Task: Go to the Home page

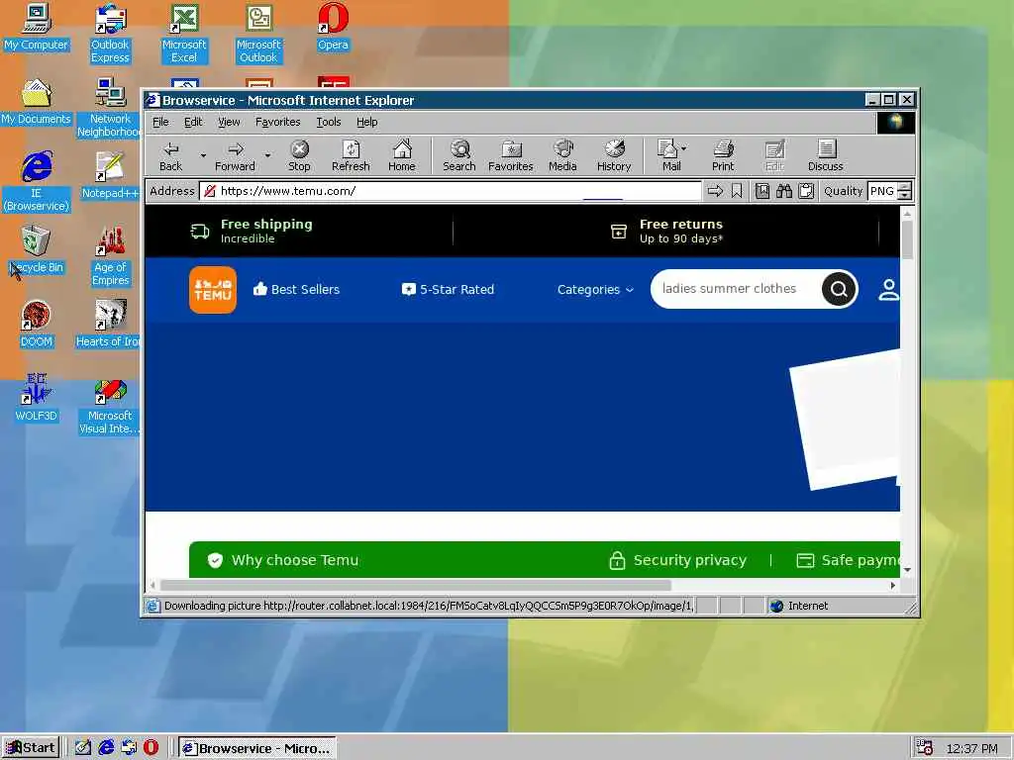Action: click(x=402, y=155)
